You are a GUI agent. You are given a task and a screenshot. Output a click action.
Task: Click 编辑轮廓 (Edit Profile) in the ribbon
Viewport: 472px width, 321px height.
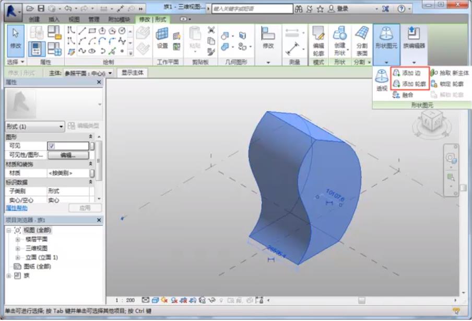coord(318,40)
